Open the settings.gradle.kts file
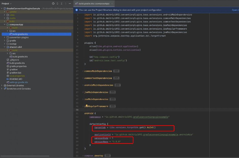The image size is (239, 158). [19, 82]
